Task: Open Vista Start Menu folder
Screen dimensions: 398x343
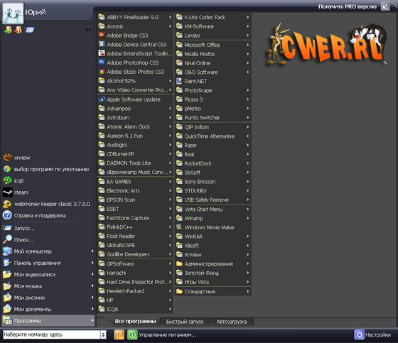Action: 213,209
